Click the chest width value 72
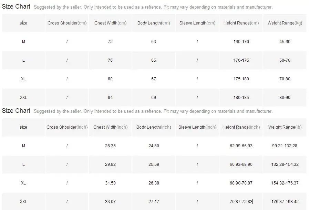The width and height of the screenshot is (309, 210). (x=110, y=42)
